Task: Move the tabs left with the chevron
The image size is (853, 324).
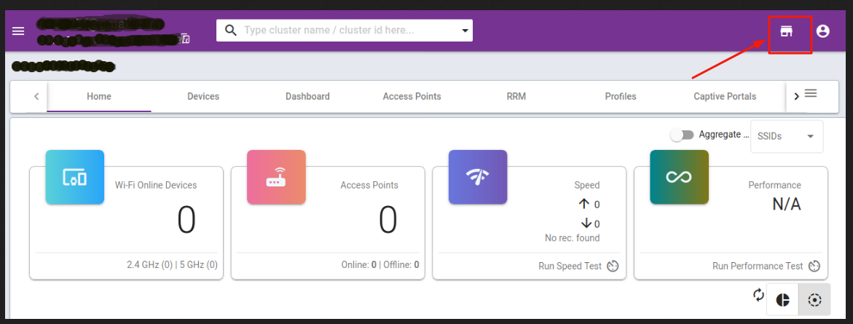Action: pyautogui.click(x=36, y=96)
